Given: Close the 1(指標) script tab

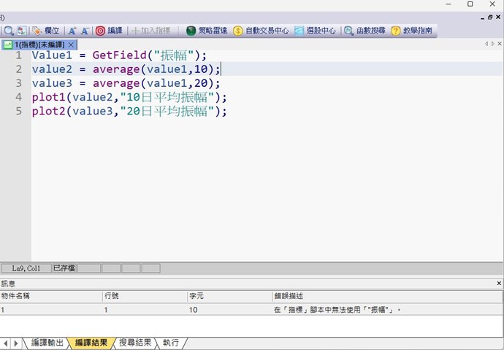Looking at the screenshot, I should pyautogui.click(x=71, y=44).
